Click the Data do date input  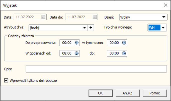click(x=78, y=17)
